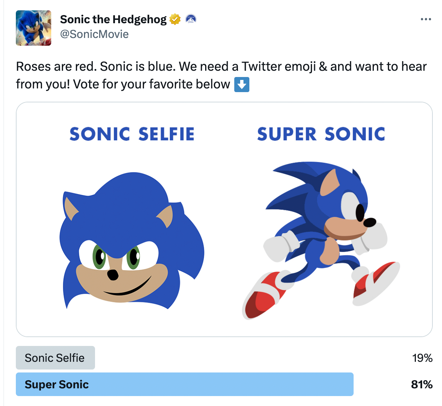This screenshot has width=442, height=406.
Task: Click the Paramount affiliate badge icon
Action: coord(190,19)
